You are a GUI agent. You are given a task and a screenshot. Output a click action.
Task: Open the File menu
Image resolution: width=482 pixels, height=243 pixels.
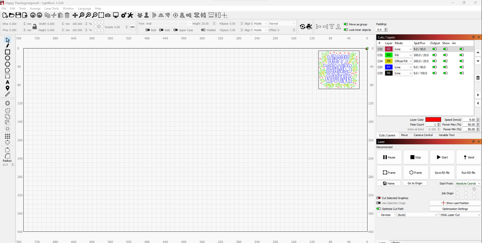coord(4,8)
